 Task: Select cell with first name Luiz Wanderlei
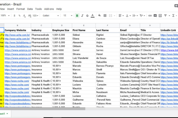tap(84, 58)
